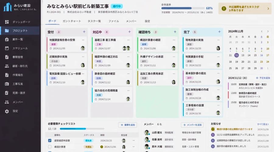Open the 地質調査の手配 card
Screen dimensions: 274x152
click(x=202, y=61)
